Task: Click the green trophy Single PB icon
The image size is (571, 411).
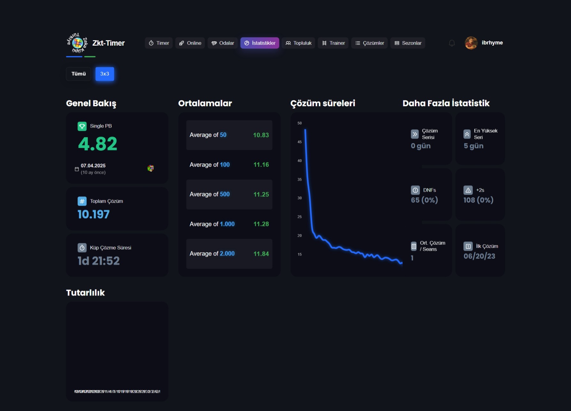Action: coord(82,126)
